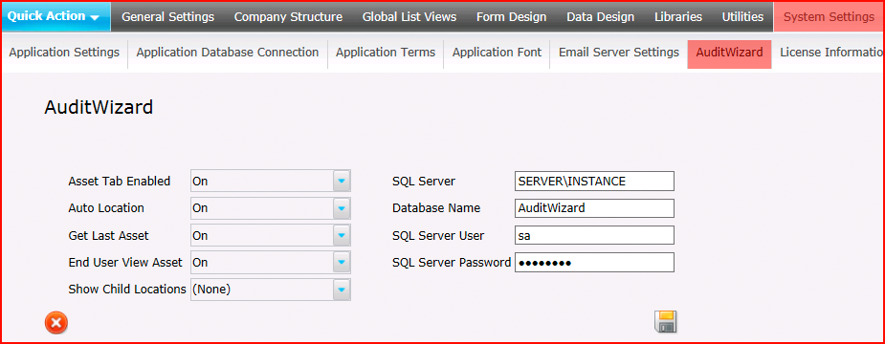This screenshot has width=885, height=344.
Task: Open the Get Last Asset dropdown
Action: point(342,235)
